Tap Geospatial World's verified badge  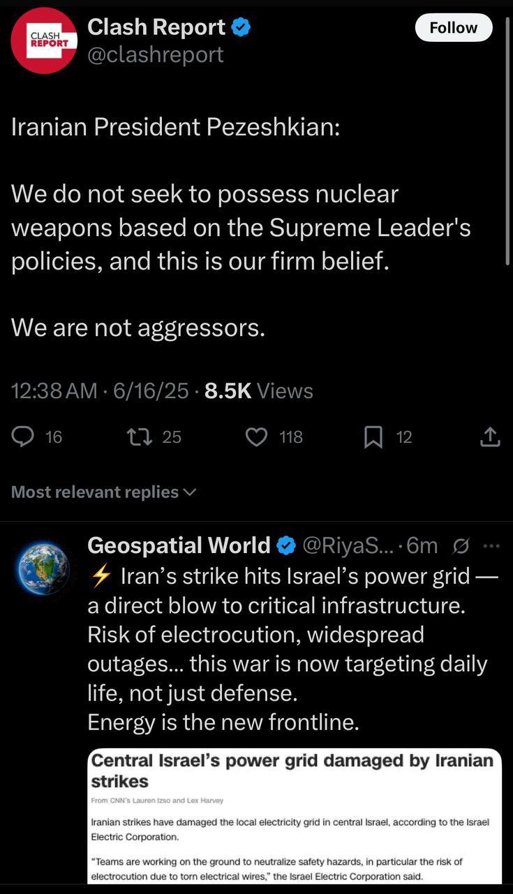[x=286, y=545]
